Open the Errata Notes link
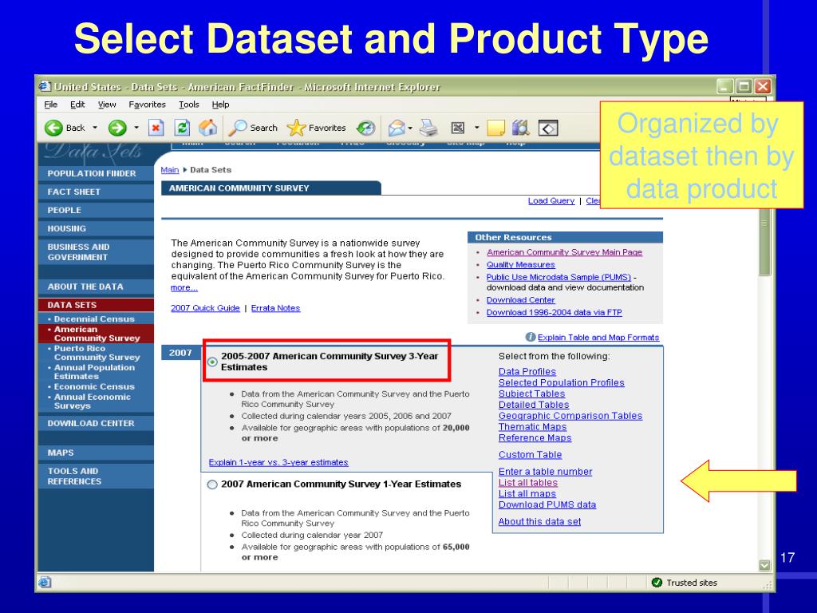 275,308
